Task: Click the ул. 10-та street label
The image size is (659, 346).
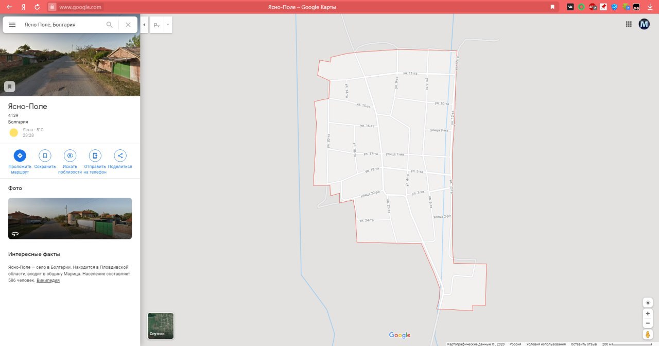Action: pos(442,103)
